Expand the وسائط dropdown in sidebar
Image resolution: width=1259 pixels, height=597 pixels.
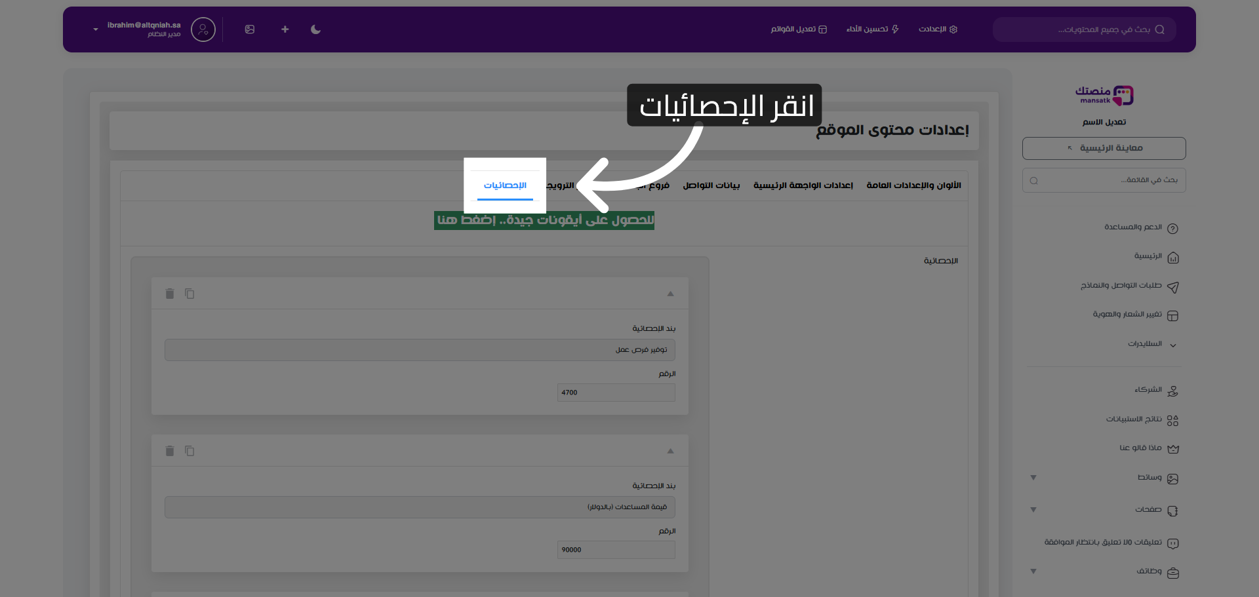click(1033, 478)
